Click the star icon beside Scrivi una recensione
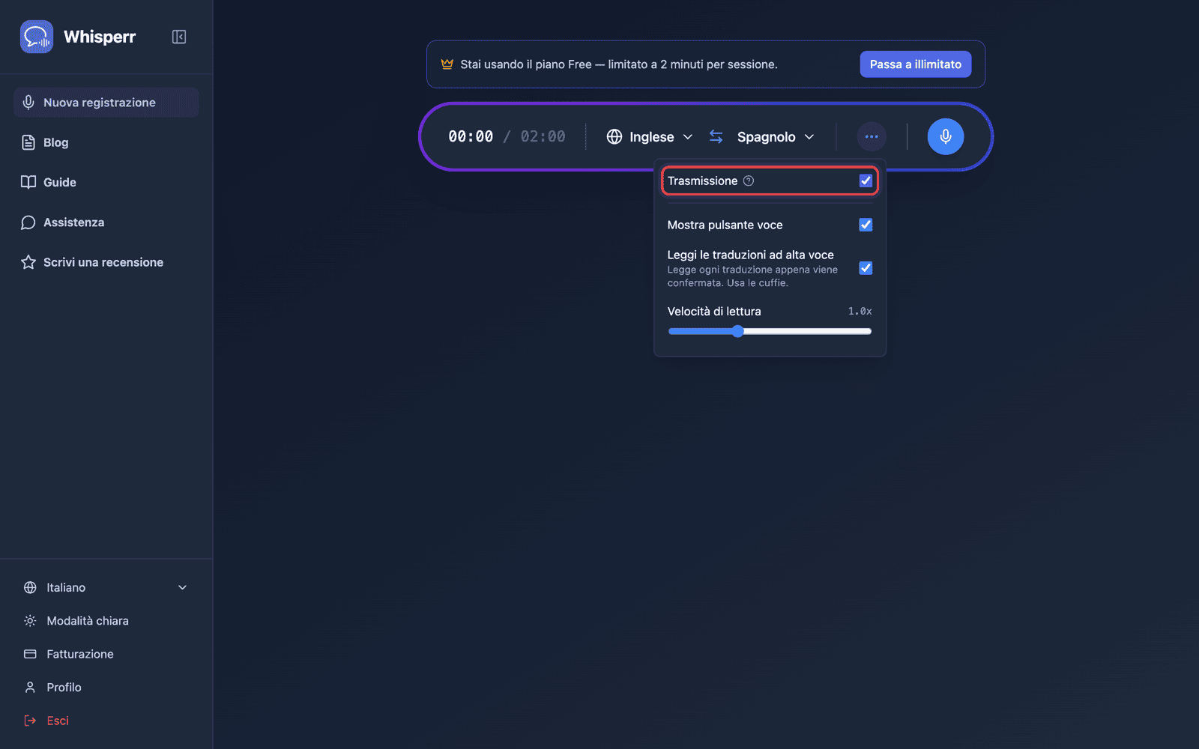 (x=28, y=262)
